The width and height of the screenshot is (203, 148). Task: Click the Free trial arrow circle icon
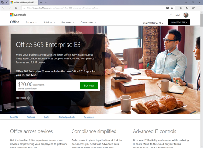tap(29, 98)
